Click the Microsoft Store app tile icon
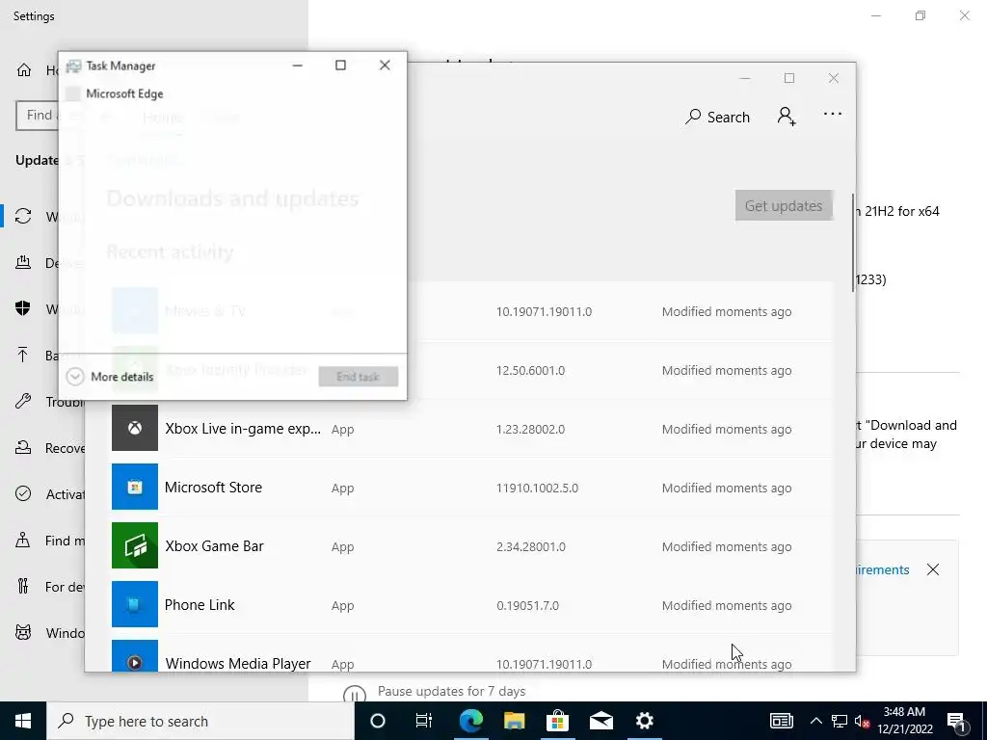Screen dimensions: 987x740 (x=135, y=487)
